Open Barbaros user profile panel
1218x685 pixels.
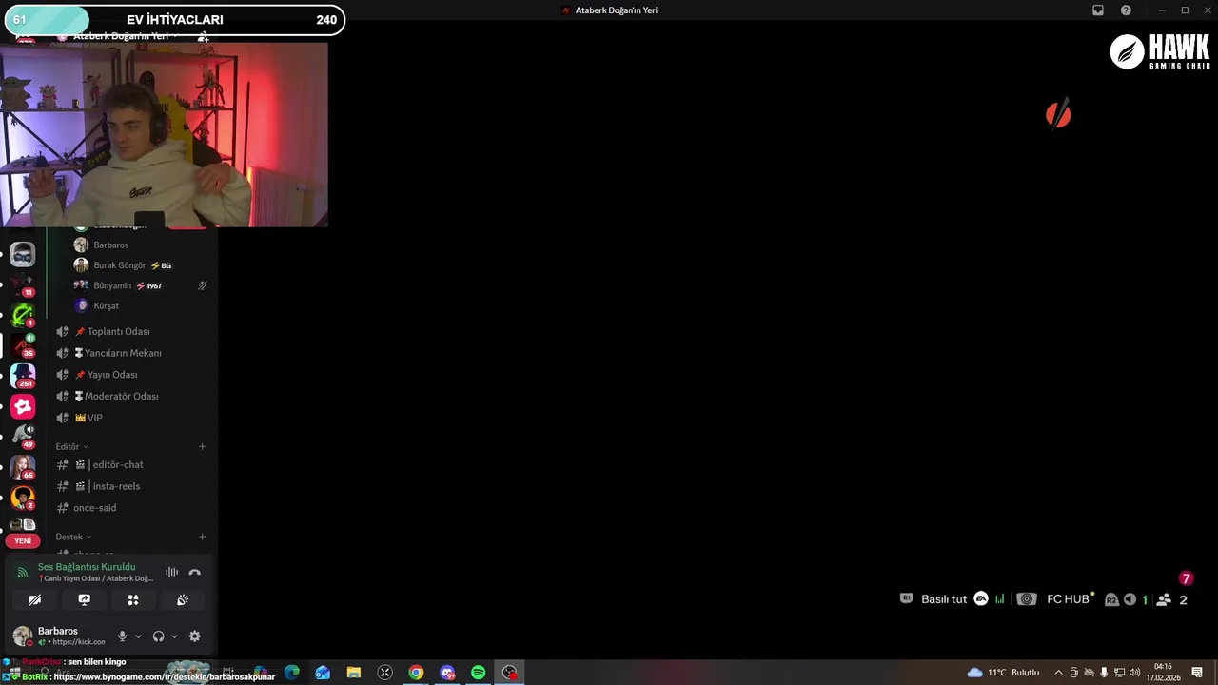[59, 636]
